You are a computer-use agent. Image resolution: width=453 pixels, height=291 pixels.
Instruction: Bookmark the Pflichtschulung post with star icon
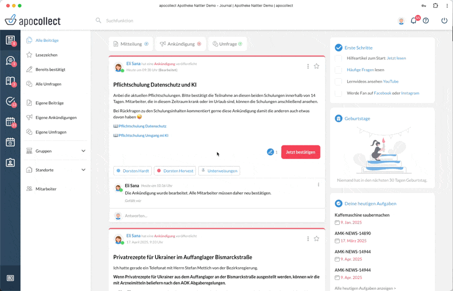(x=317, y=66)
